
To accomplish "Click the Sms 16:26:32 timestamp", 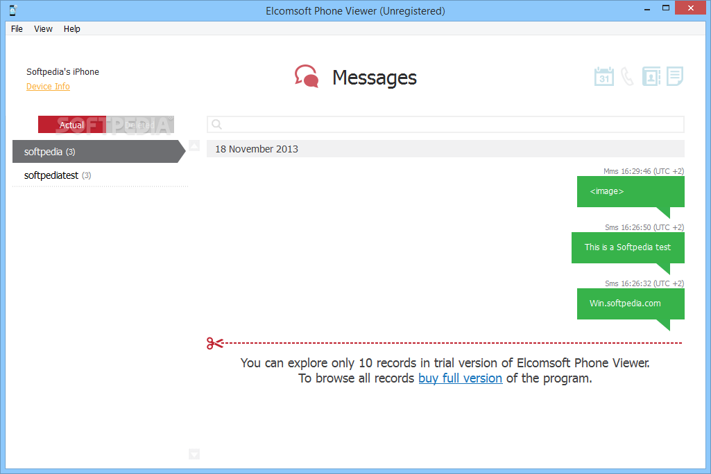I will 644,283.
